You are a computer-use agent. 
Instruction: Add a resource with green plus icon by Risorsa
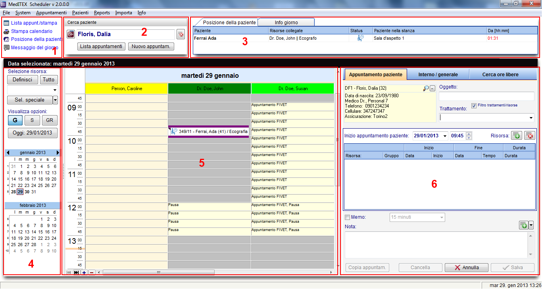(x=516, y=135)
